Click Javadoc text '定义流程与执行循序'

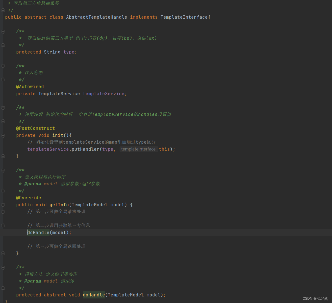[x=45, y=177]
